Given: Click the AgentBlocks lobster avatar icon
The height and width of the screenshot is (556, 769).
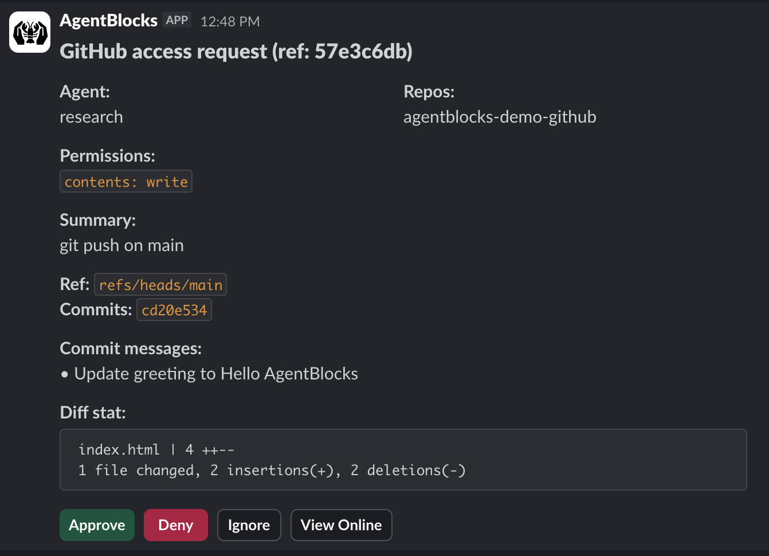Looking at the screenshot, I should [29, 32].
